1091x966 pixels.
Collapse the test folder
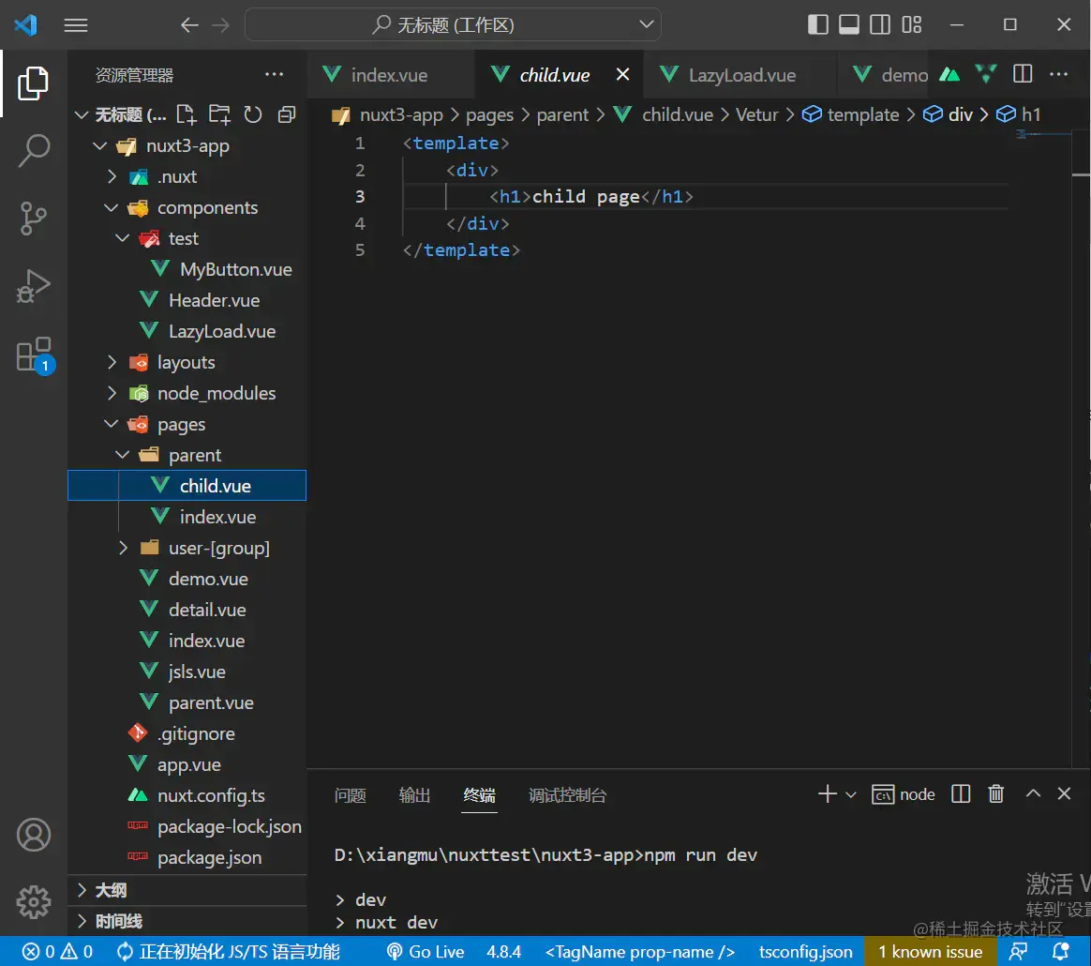pyautogui.click(x=123, y=238)
